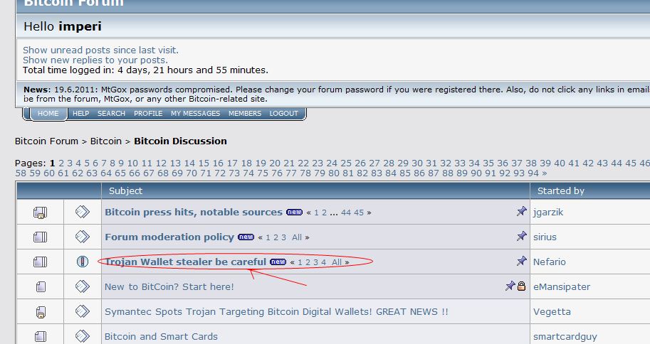This screenshot has height=344, width=650.
Task: Click LOGOUT in the forum menu
Action: 284,114
